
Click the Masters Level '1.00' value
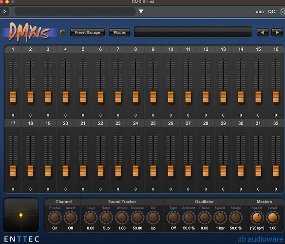[x=273, y=228]
